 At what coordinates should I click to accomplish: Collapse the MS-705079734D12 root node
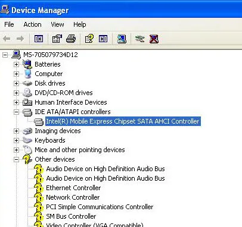[x=5, y=55]
